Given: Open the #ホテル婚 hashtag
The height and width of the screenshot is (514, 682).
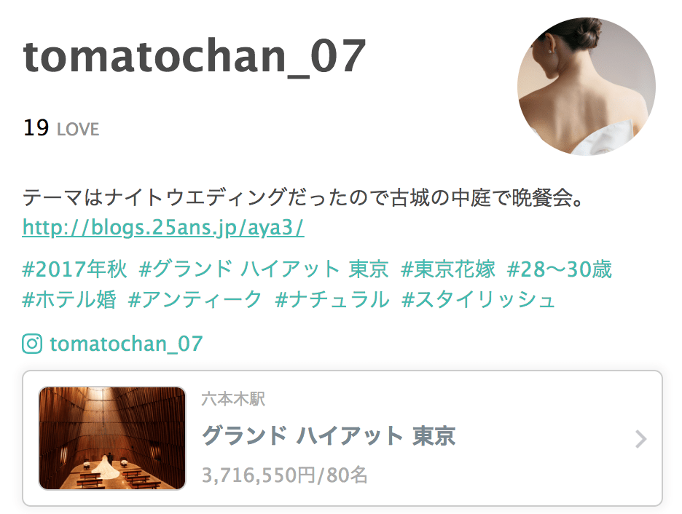Looking at the screenshot, I should pos(69,299).
